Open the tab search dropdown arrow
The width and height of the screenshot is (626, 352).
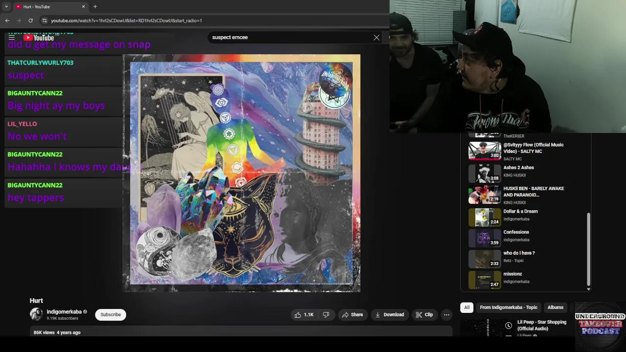click(x=6, y=7)
